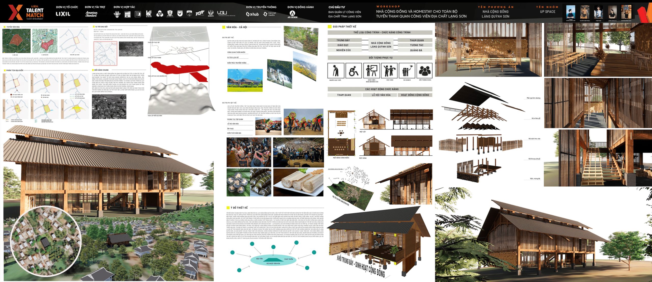This screenshot has width=652, height=282.
Task: Open the bamboo sticky rice food photo
Action: 298,182
